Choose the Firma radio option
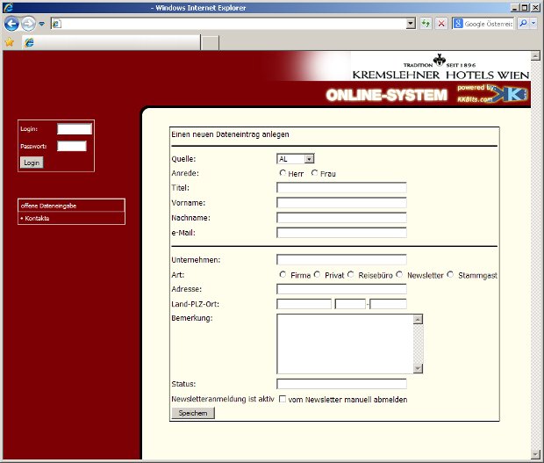This screenshot has height=463, width=544. pyautogui.click(x=283, y=275)
